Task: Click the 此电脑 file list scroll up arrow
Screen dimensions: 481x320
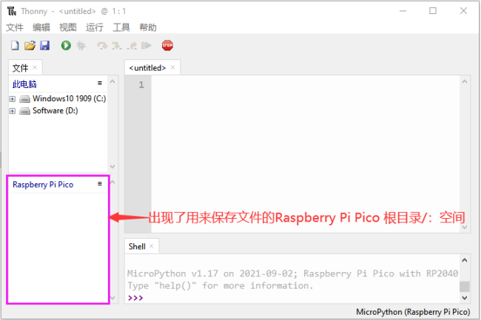Action: (x=112, y=81)
